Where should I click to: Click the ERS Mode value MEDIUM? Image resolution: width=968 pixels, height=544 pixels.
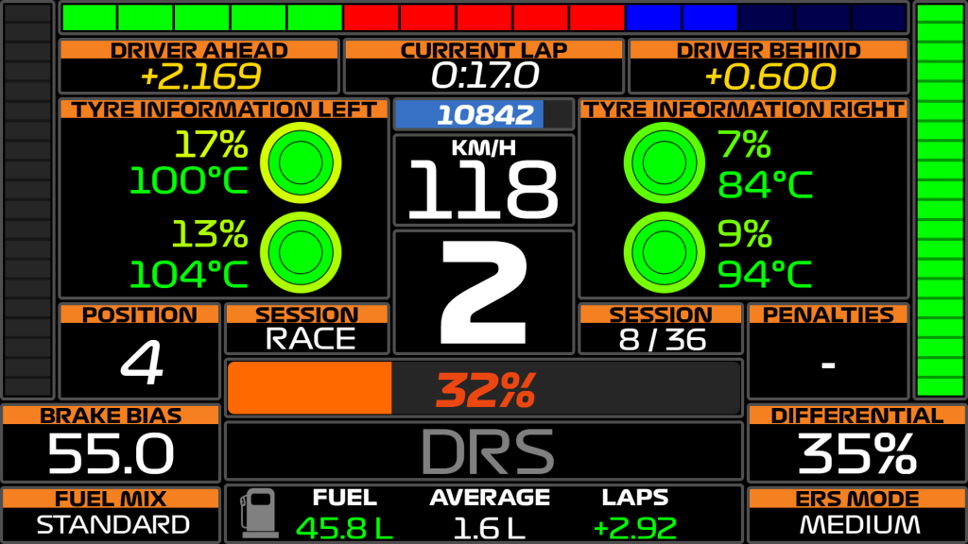tap(859, 524)
